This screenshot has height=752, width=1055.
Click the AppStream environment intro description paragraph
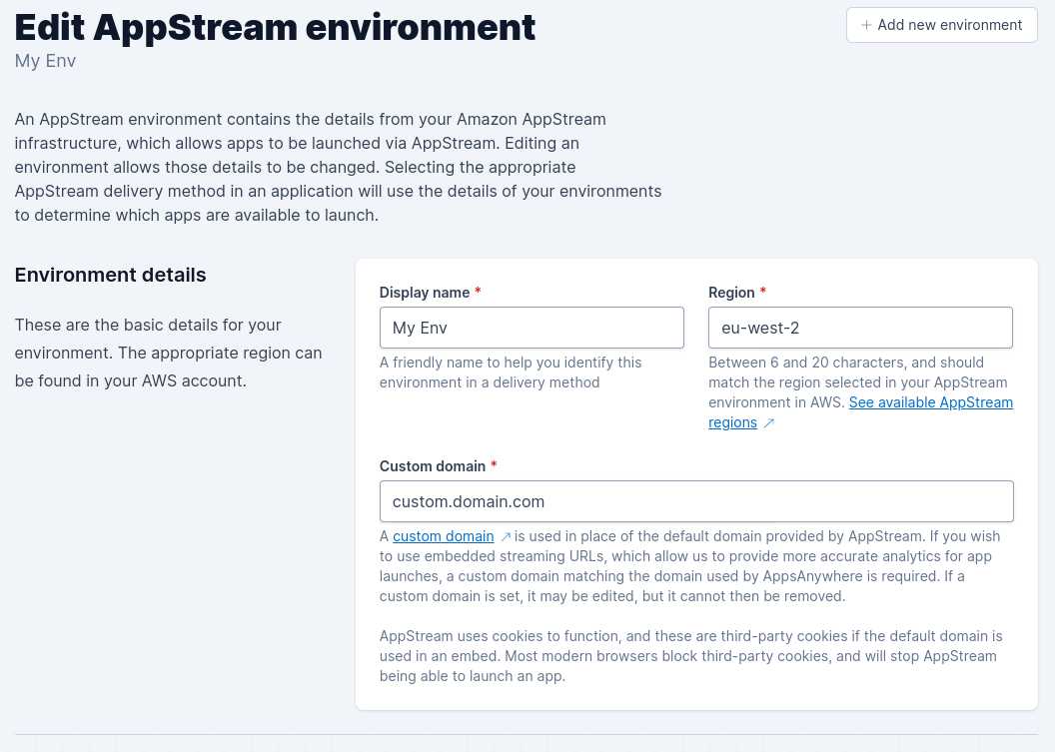[x=338, y=167]
